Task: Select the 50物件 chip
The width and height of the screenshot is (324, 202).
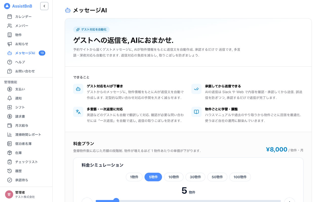Action: tap(217, 177)
